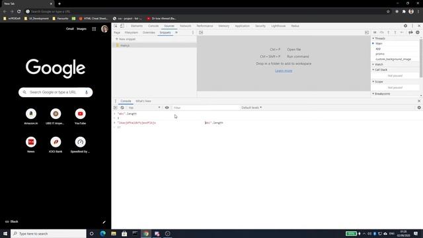Open new browser tab plus button
The height and width of the screenshot is (238, 423).
[59, 4]
